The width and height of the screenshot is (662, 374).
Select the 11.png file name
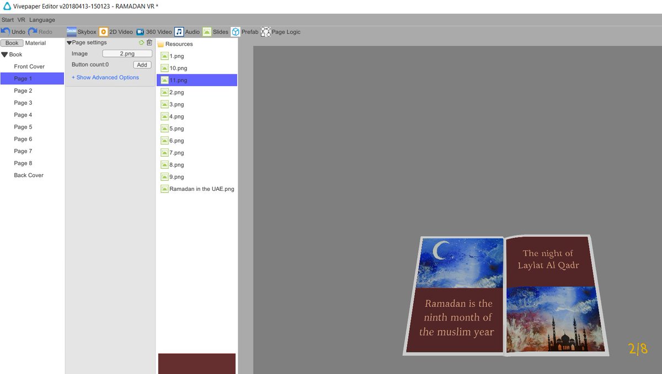click(178, 81)
